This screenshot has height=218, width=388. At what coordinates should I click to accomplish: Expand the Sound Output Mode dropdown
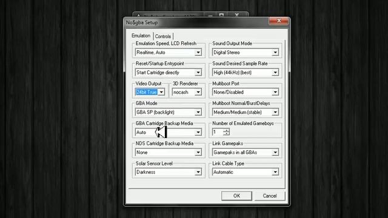pos(275,53)
